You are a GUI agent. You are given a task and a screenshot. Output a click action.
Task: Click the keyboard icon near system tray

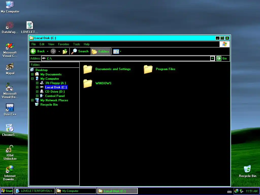click(230, 192)
